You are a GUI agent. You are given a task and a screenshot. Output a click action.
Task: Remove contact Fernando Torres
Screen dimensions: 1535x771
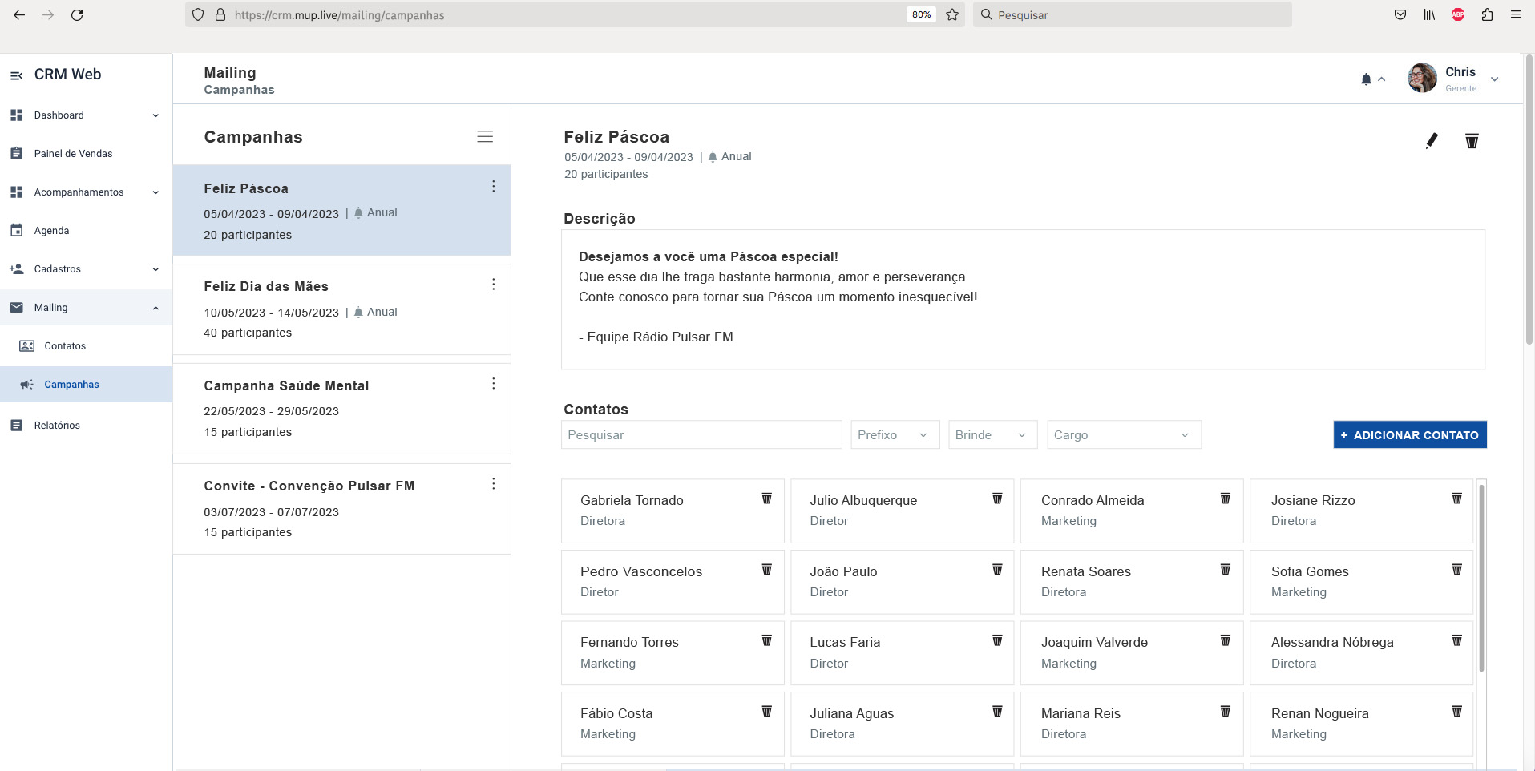pos(766,640)
